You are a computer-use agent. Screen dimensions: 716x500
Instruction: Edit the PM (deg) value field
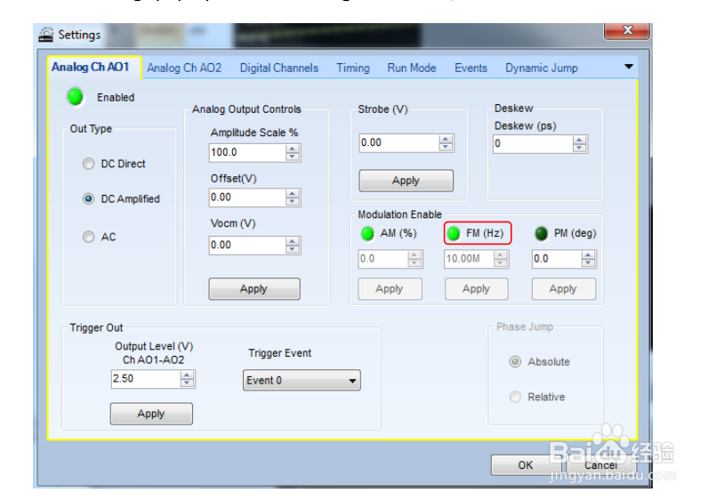point(557,259)
